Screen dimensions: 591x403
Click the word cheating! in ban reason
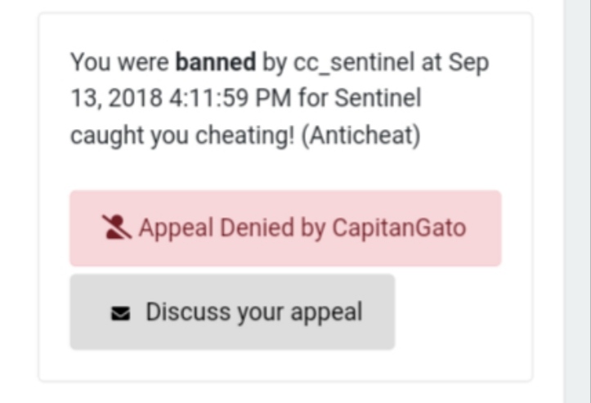pos(245,136)
